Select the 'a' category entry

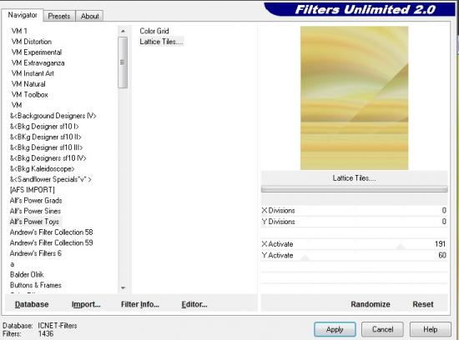click(12, 264)
